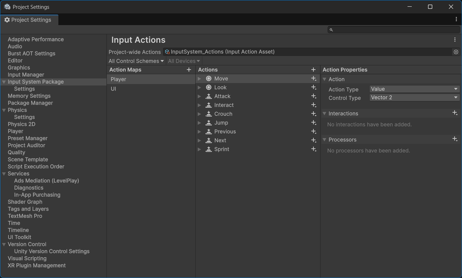Open Graphics settings

19,67
